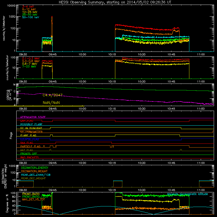
Task: Click the 10:30 tick under the MeV panel
Action: tap(142, 82)
